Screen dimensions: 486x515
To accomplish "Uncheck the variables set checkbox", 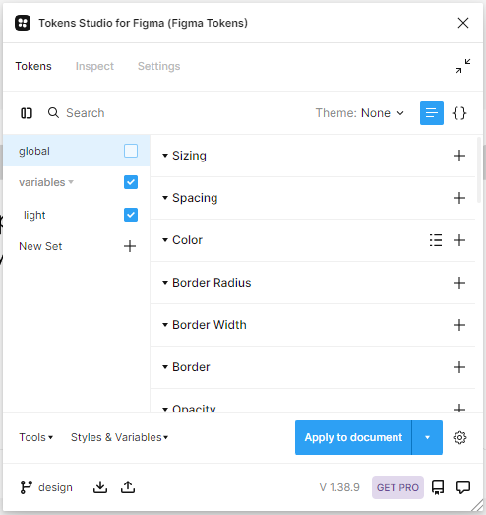I will pyautogui.click(x=131, y=182).
